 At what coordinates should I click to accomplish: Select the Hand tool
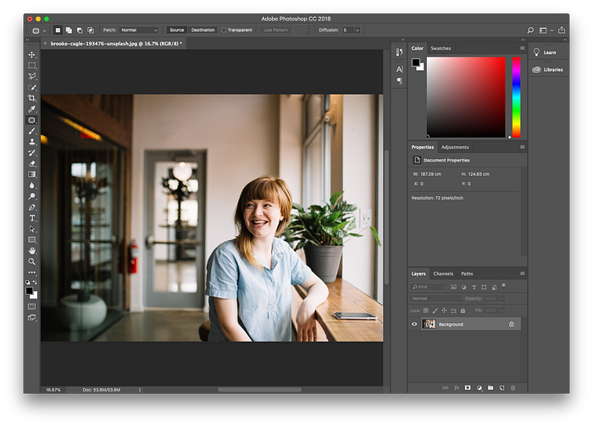pos(32,250)
